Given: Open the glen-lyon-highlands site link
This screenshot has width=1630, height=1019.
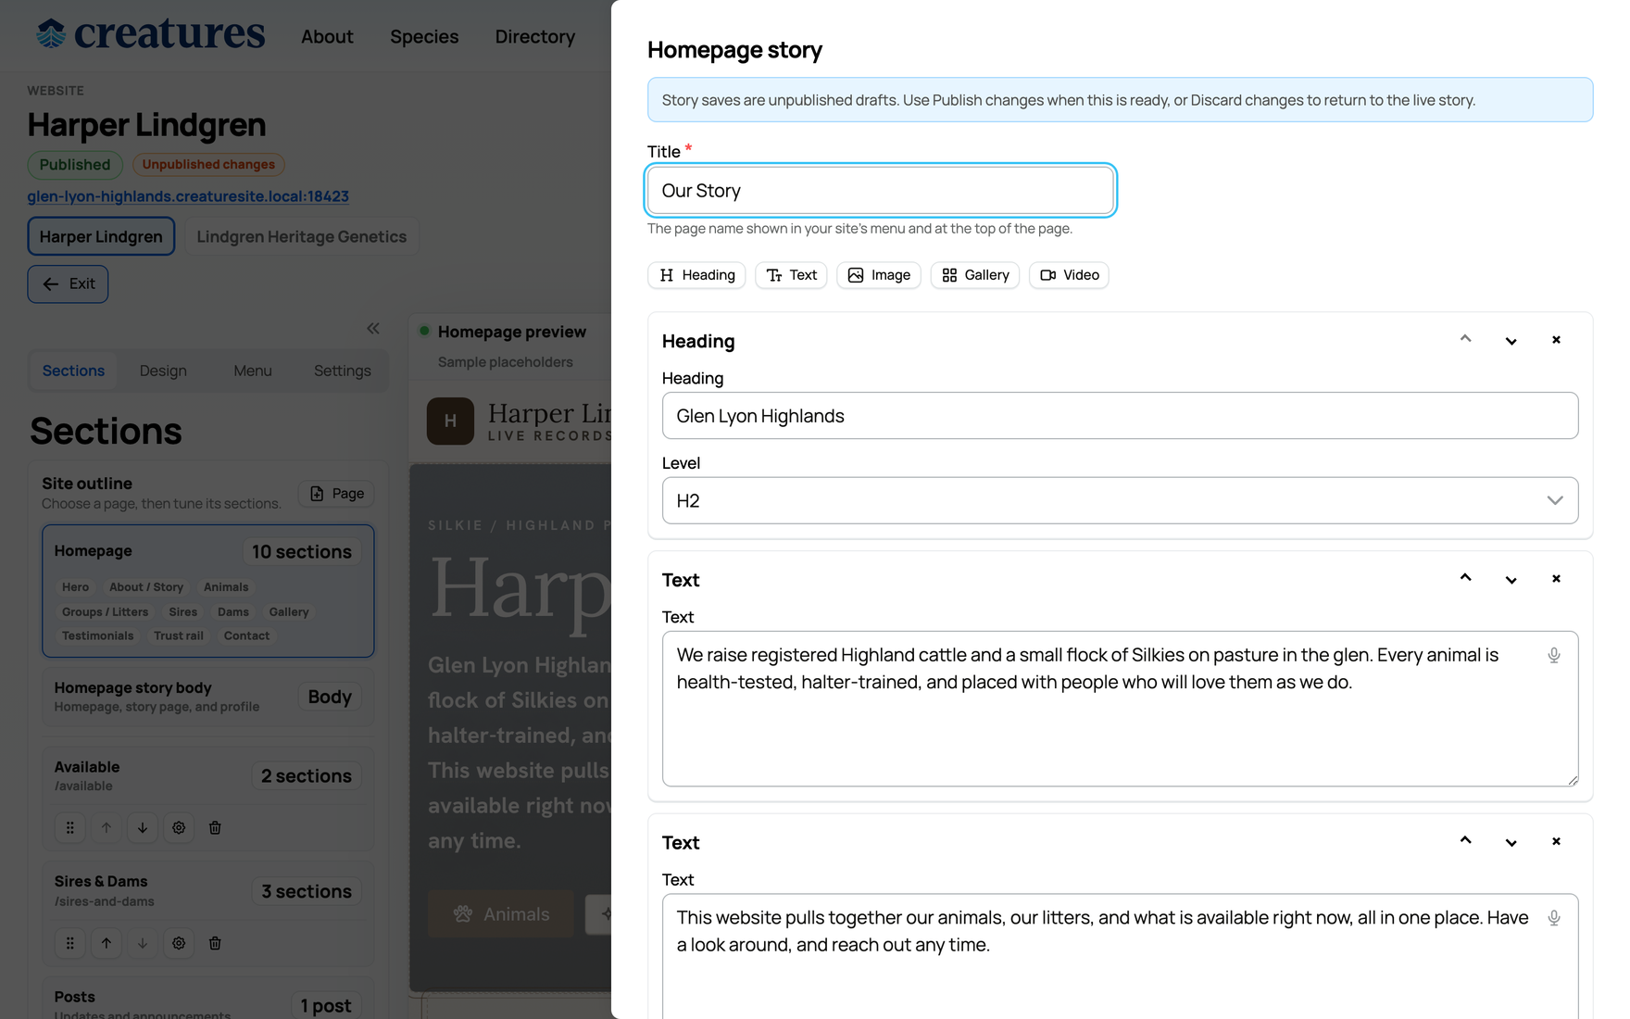Looking at the screenshot, I should pos(188,196).
